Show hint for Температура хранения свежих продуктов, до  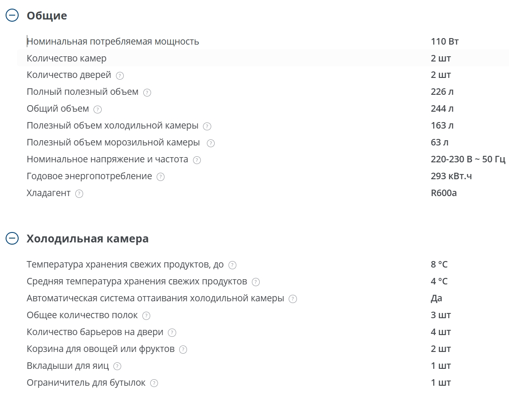232,265
